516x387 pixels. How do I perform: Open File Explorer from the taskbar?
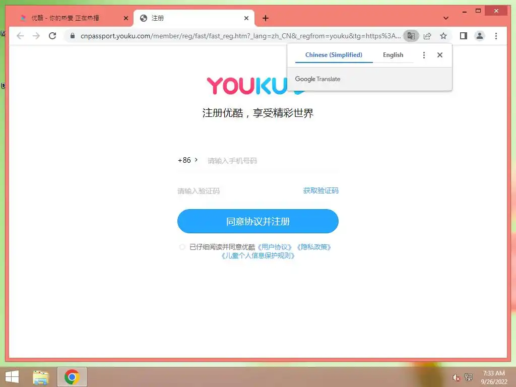point(41,377)
